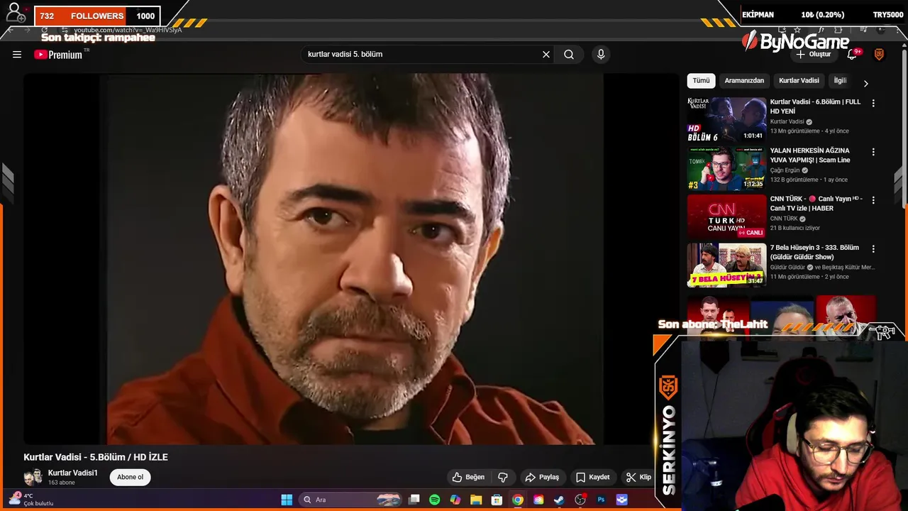Image resolution: width=908 pixels, height=511 pixels.
Task: Open the Scam Line video thumbnail
Action: (726, 168)
